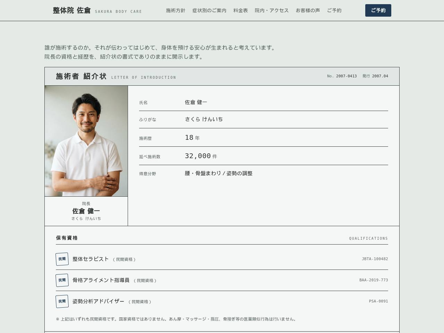Click the 施術者 紹介状 heading

81,76
